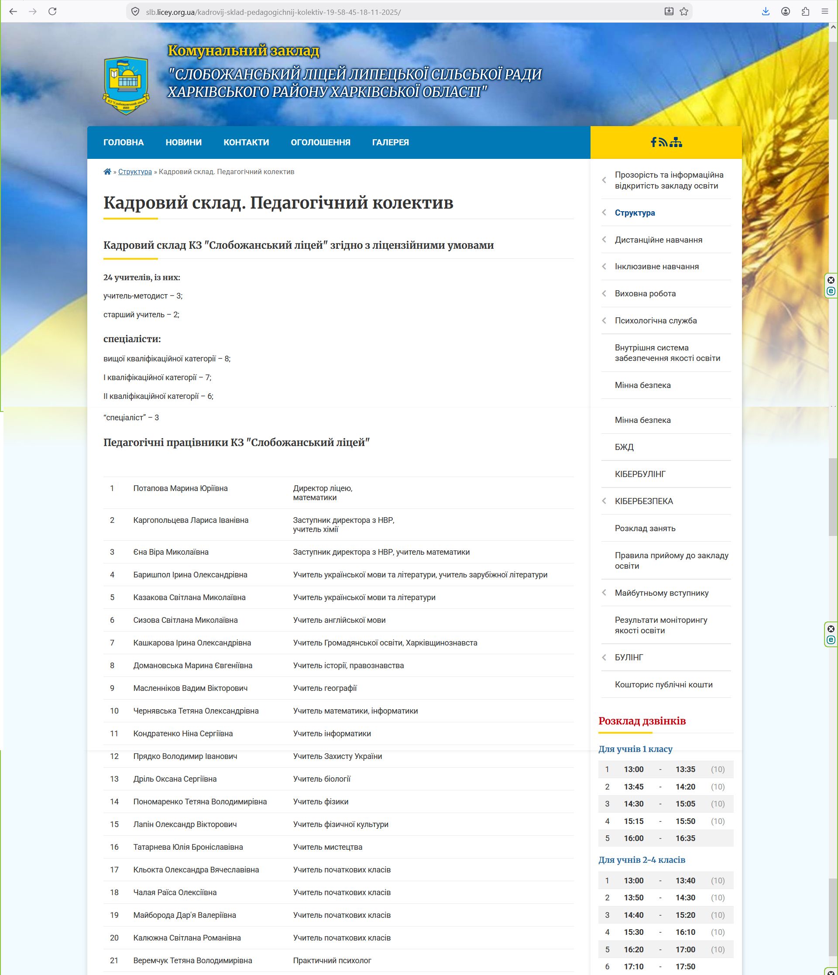Open the RSS feed icon
Screen dimensions: 838x975
663,143
